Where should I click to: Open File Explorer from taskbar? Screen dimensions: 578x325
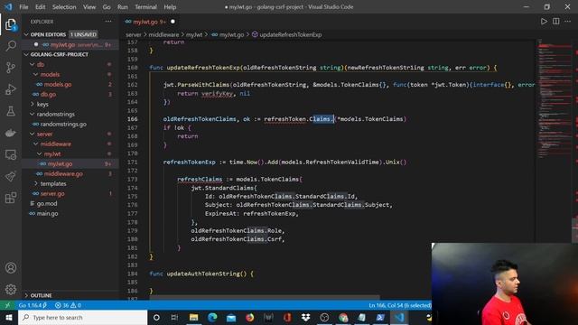193,317
